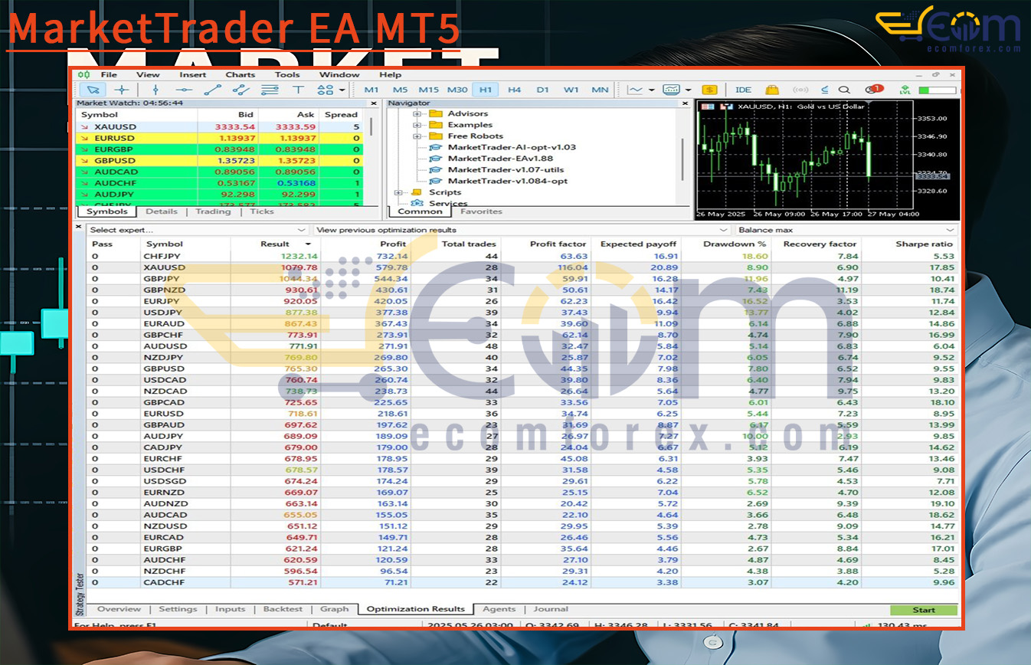Close the Strategy Tester panel
Viewport: 1031px width, 665px height.
pyautogui.click(x=79, y=227)
